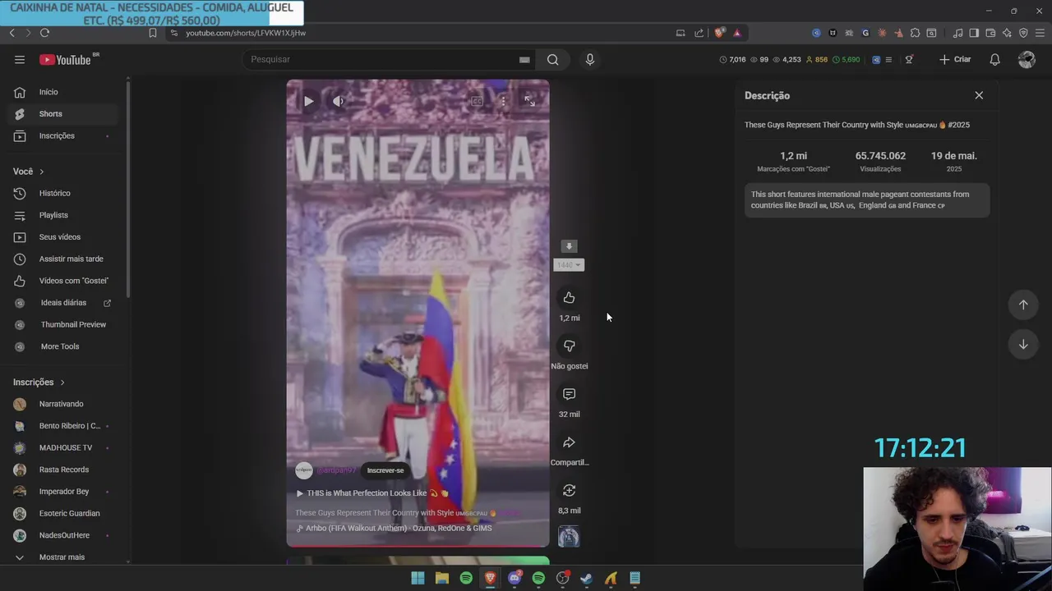Select Shorts in the sidebar
1052x591 pixels.
point(64,114)
